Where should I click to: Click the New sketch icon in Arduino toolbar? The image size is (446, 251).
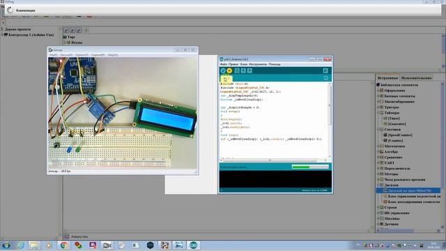[237, 71]
